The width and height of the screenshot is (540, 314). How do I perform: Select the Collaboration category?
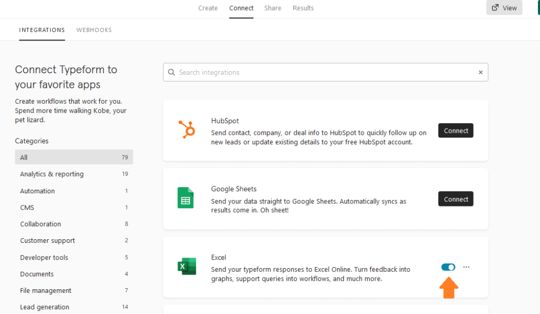tap(74, 224)
